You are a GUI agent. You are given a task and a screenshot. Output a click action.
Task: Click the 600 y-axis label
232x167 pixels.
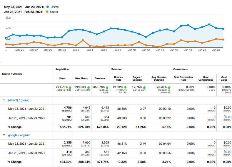[8, 18]
